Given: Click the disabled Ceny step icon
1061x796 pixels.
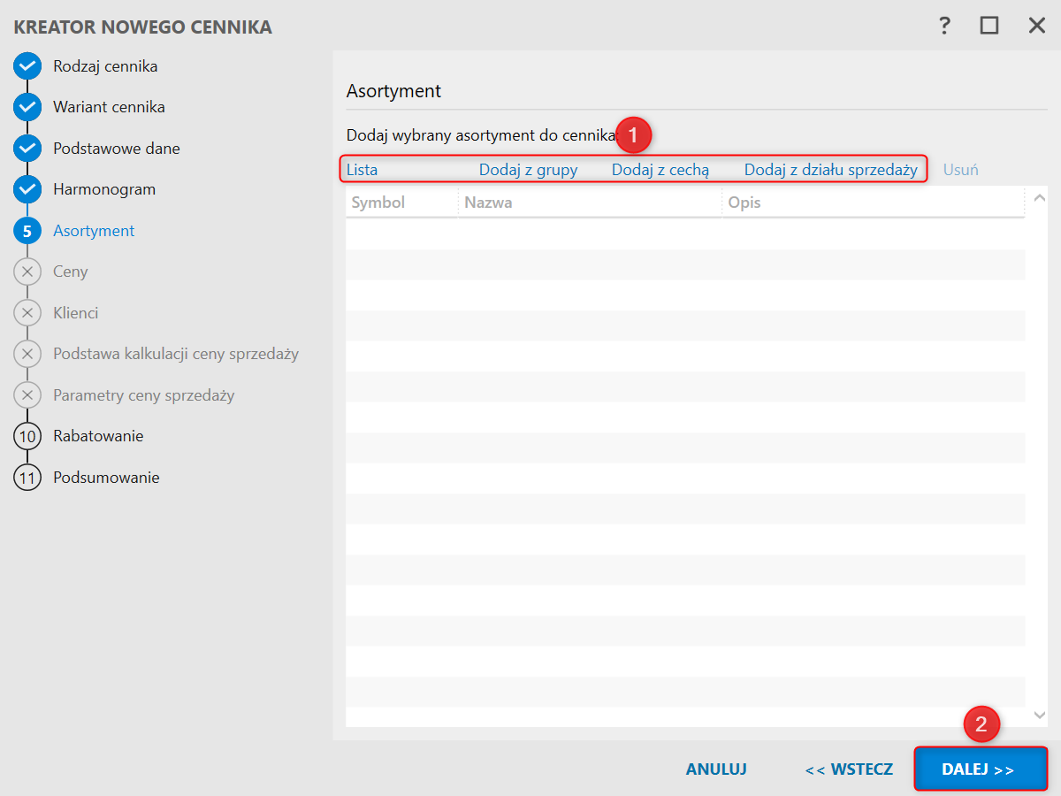Looking at the screenshot, I should (27, 272).
